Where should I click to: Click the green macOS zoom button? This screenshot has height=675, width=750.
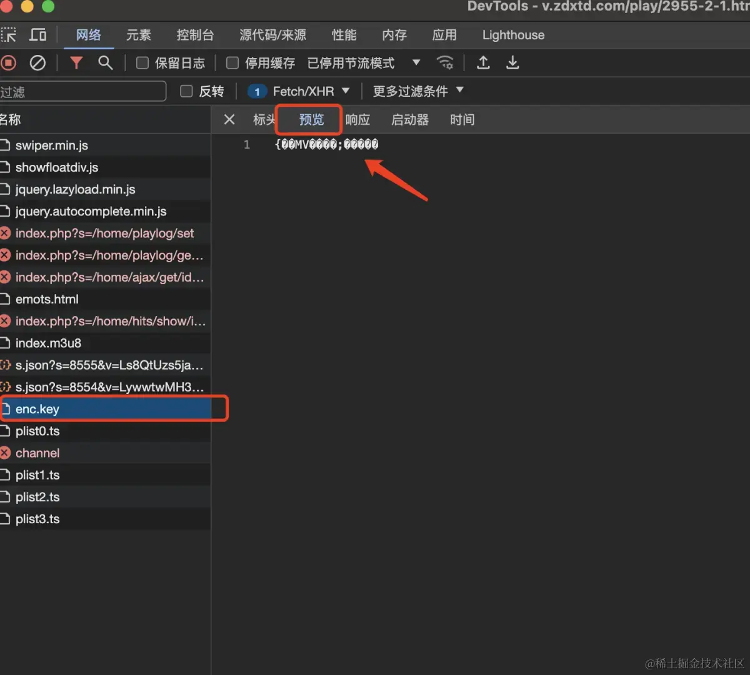pos(48,6)
